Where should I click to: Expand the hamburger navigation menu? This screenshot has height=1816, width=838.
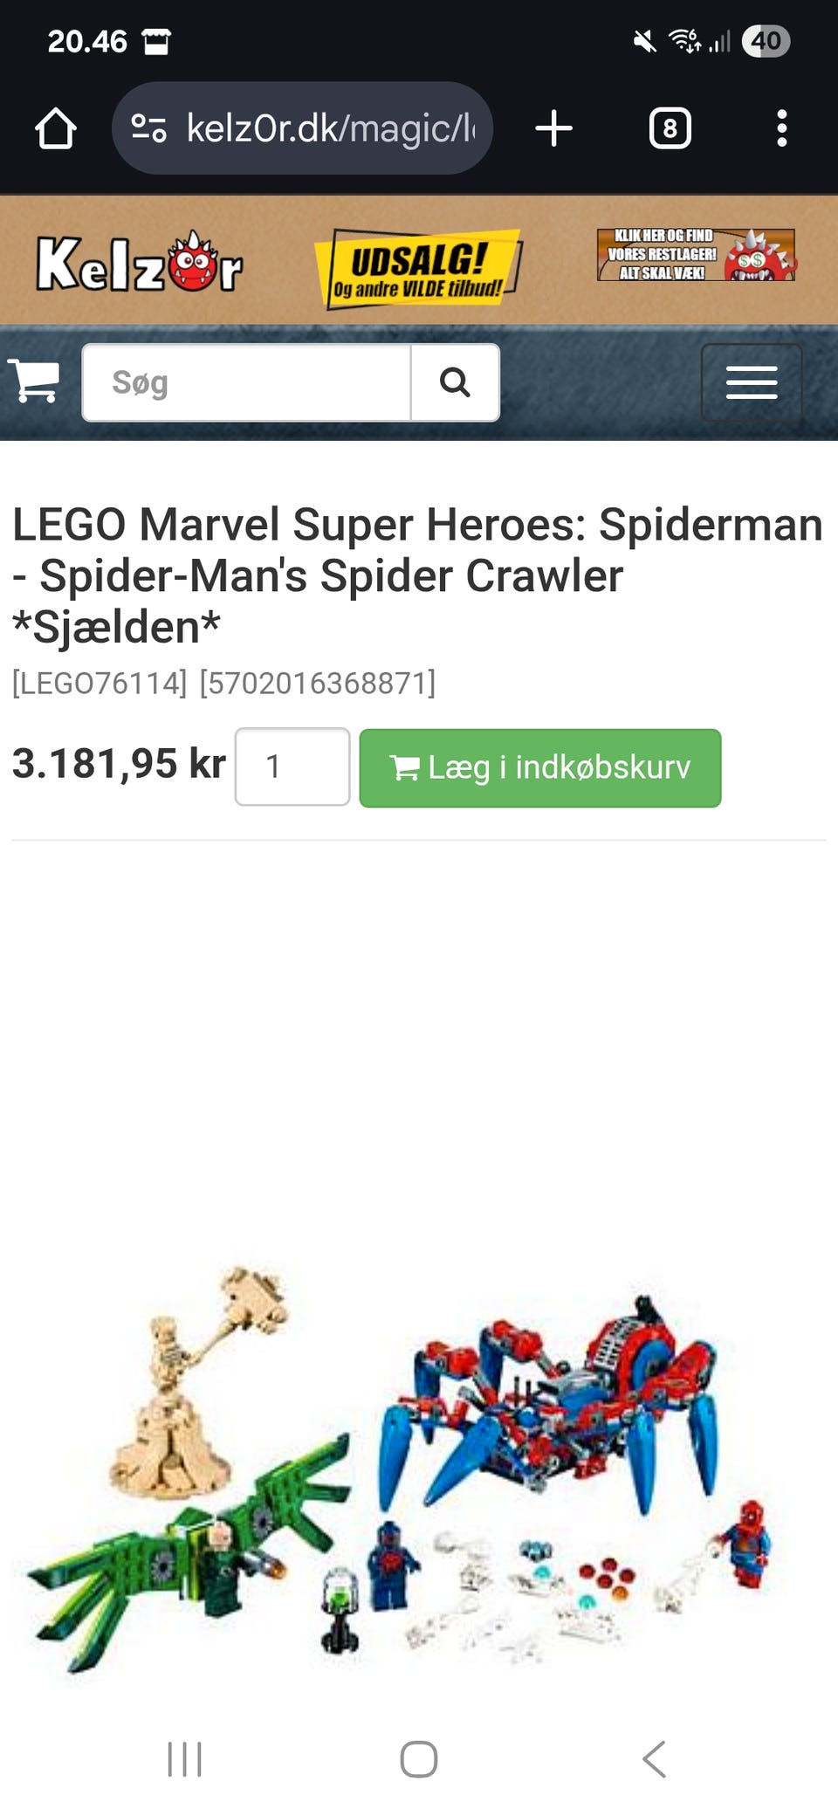pyautogui.click(x=752, y=382)
